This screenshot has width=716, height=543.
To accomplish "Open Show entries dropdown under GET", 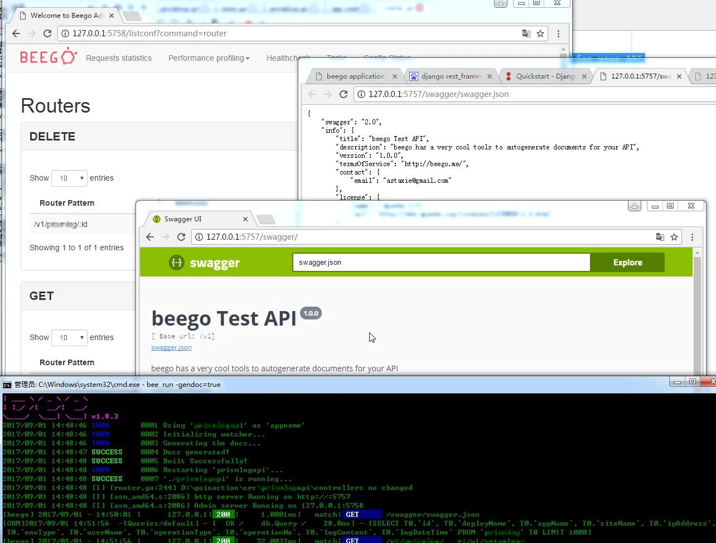I will pyautogui.click(x=69, y=338).
